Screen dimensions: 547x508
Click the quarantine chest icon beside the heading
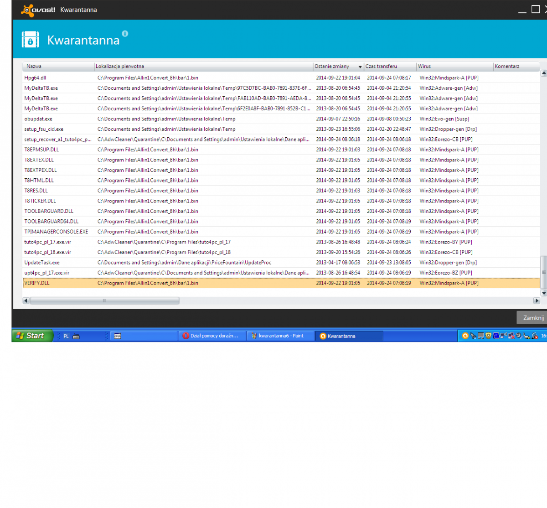click(x=31, y=40)
